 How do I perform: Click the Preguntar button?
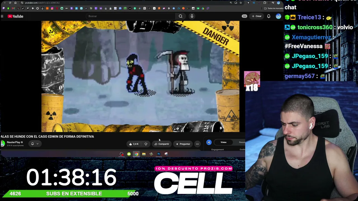tap(183, 144)
